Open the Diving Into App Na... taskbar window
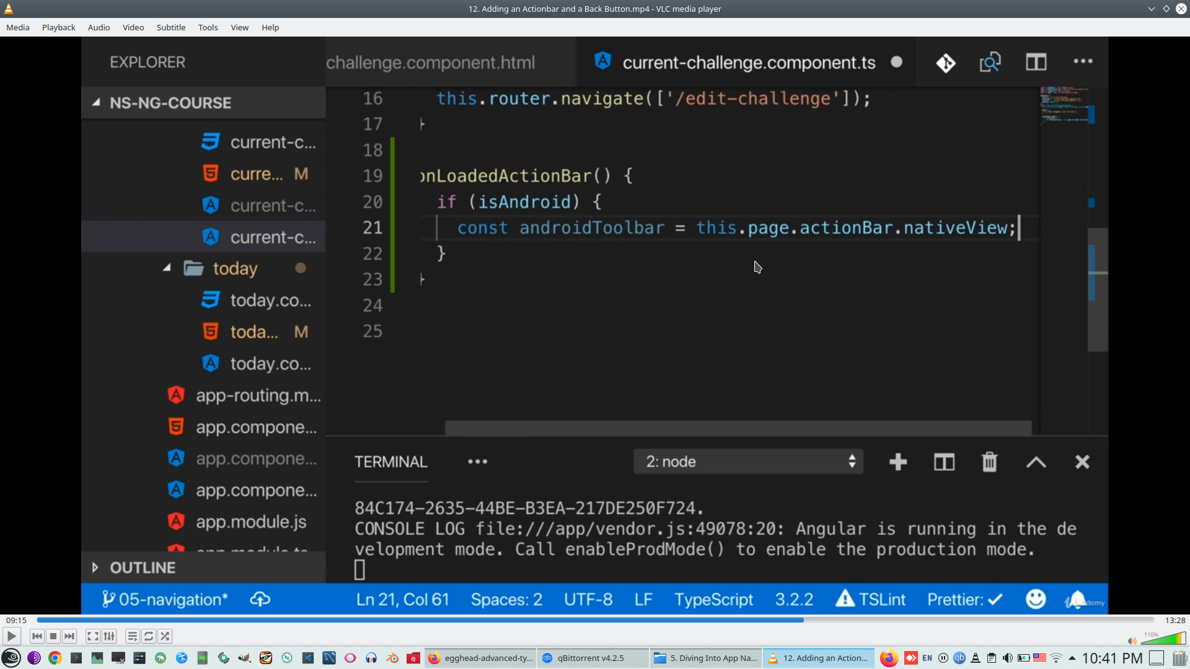 pos(706,658)
